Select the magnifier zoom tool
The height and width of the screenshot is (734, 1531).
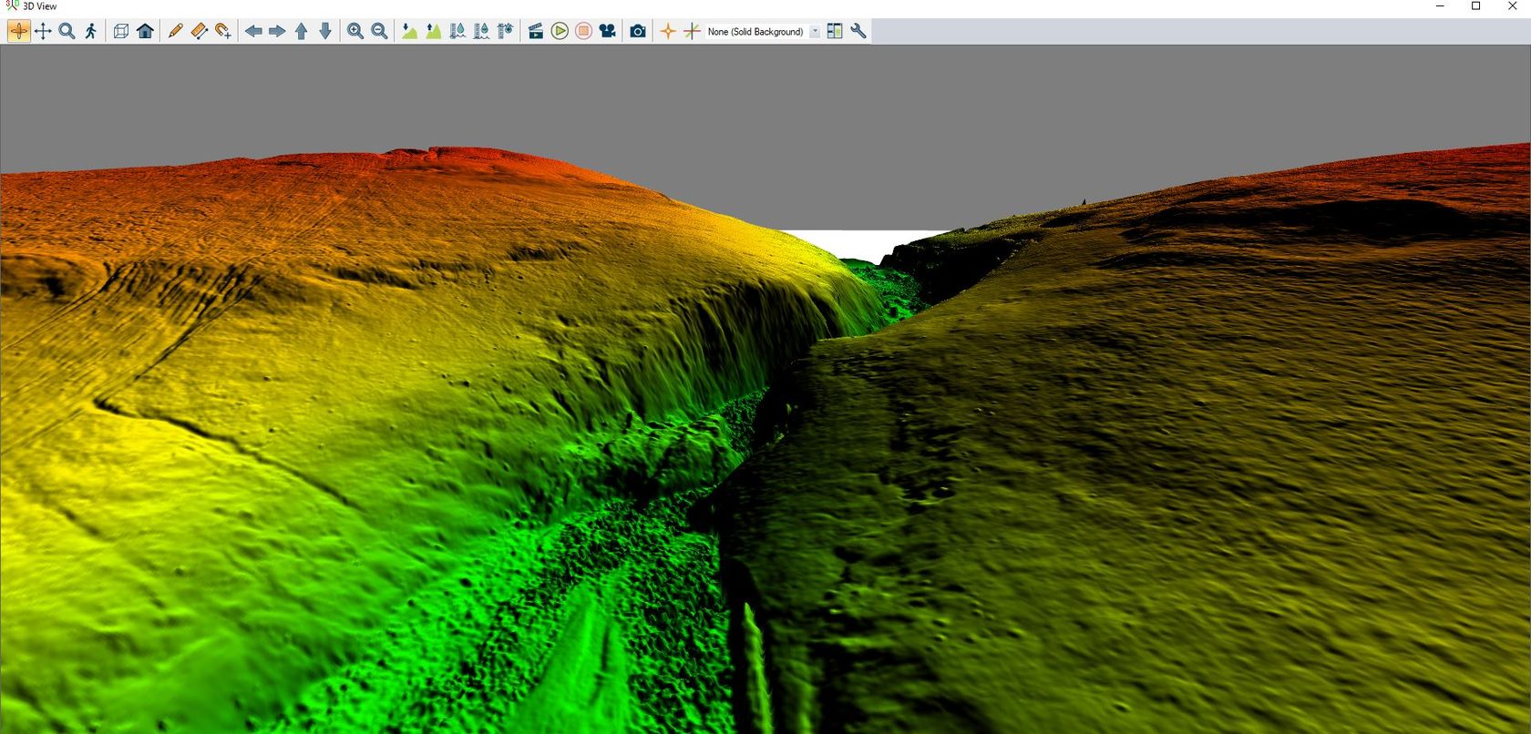coord(67,31)
